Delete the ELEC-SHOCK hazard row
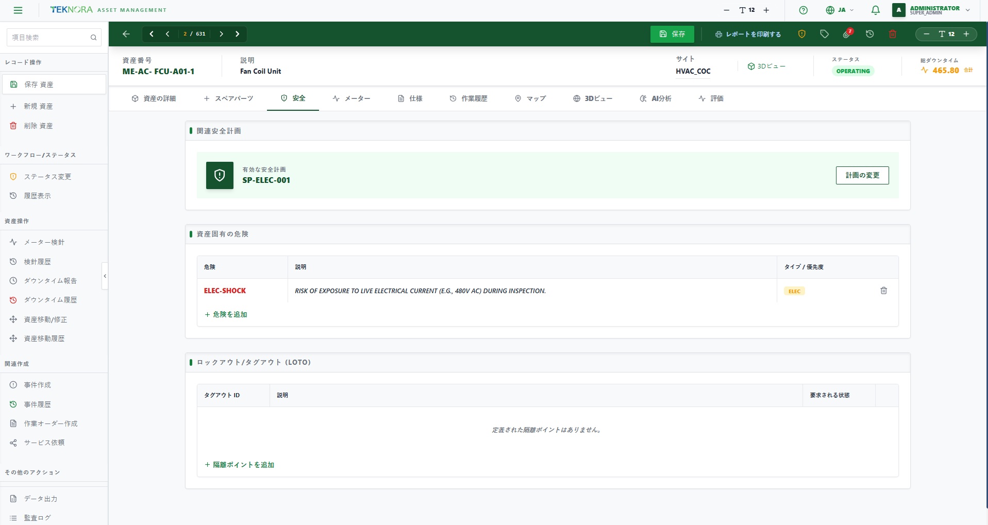 tap(883, 291)
